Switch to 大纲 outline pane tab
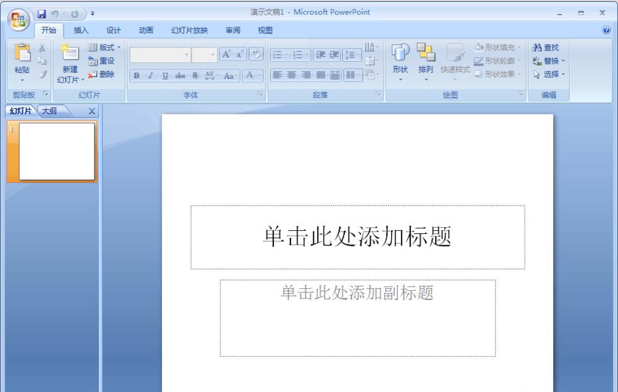Viewport: 618px width, 392px height. click(x=50, y=111)
